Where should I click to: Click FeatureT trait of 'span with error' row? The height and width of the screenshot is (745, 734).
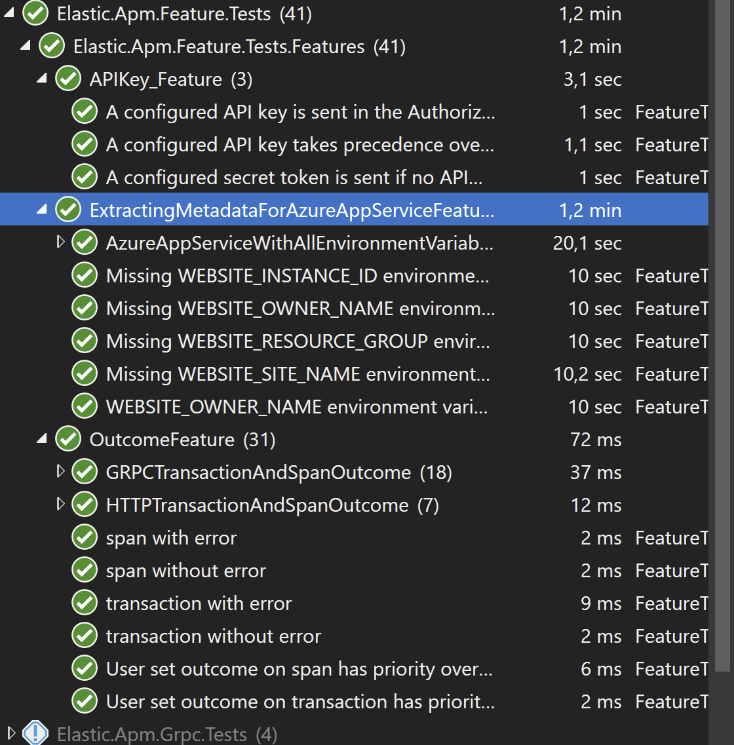pyautogui.click(x=672, y=539)
